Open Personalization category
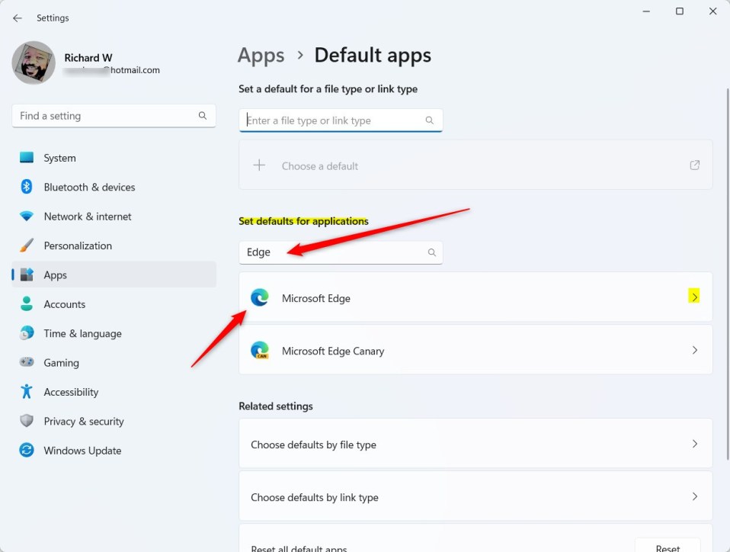The height and width of the screenshot is (552, 730). pos(114,246)
